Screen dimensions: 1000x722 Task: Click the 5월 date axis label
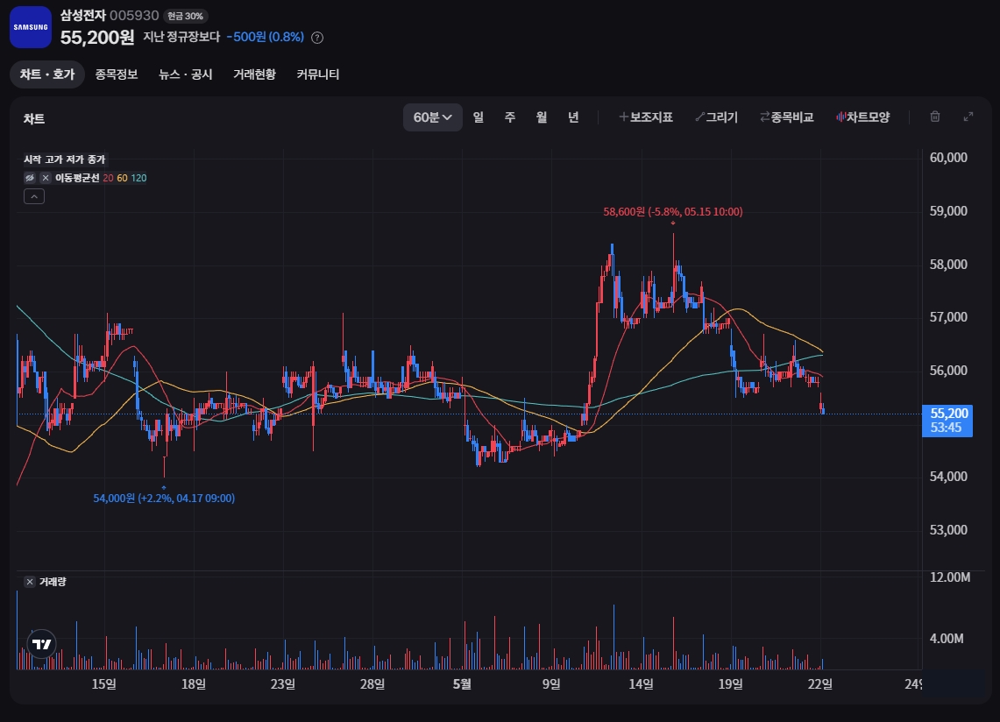click(462, 684)
